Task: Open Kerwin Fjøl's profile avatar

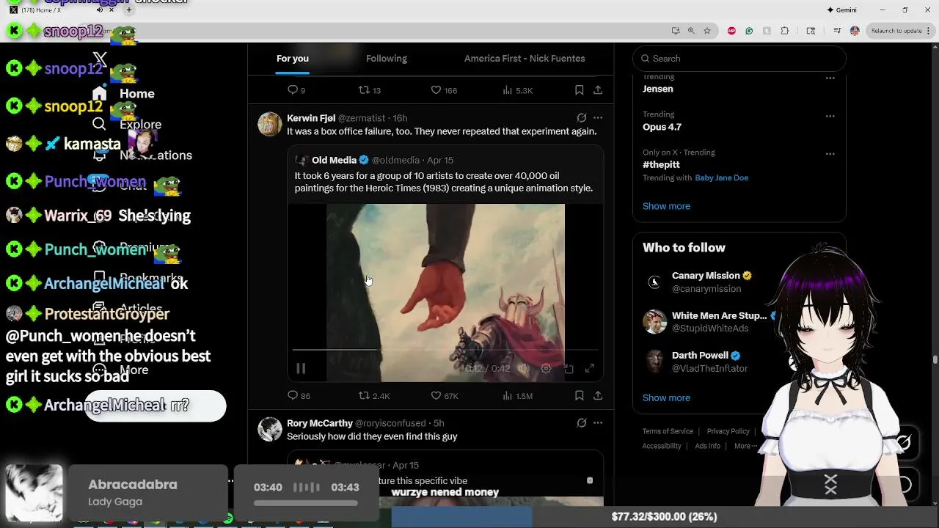Action: [x=269, y=124]
